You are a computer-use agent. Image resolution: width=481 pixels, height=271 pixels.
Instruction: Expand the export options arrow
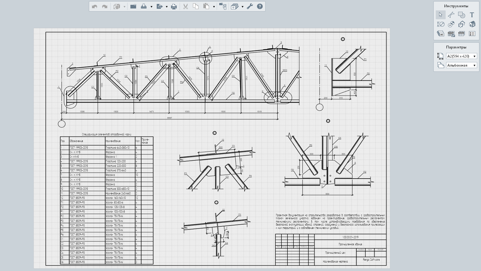167,7
